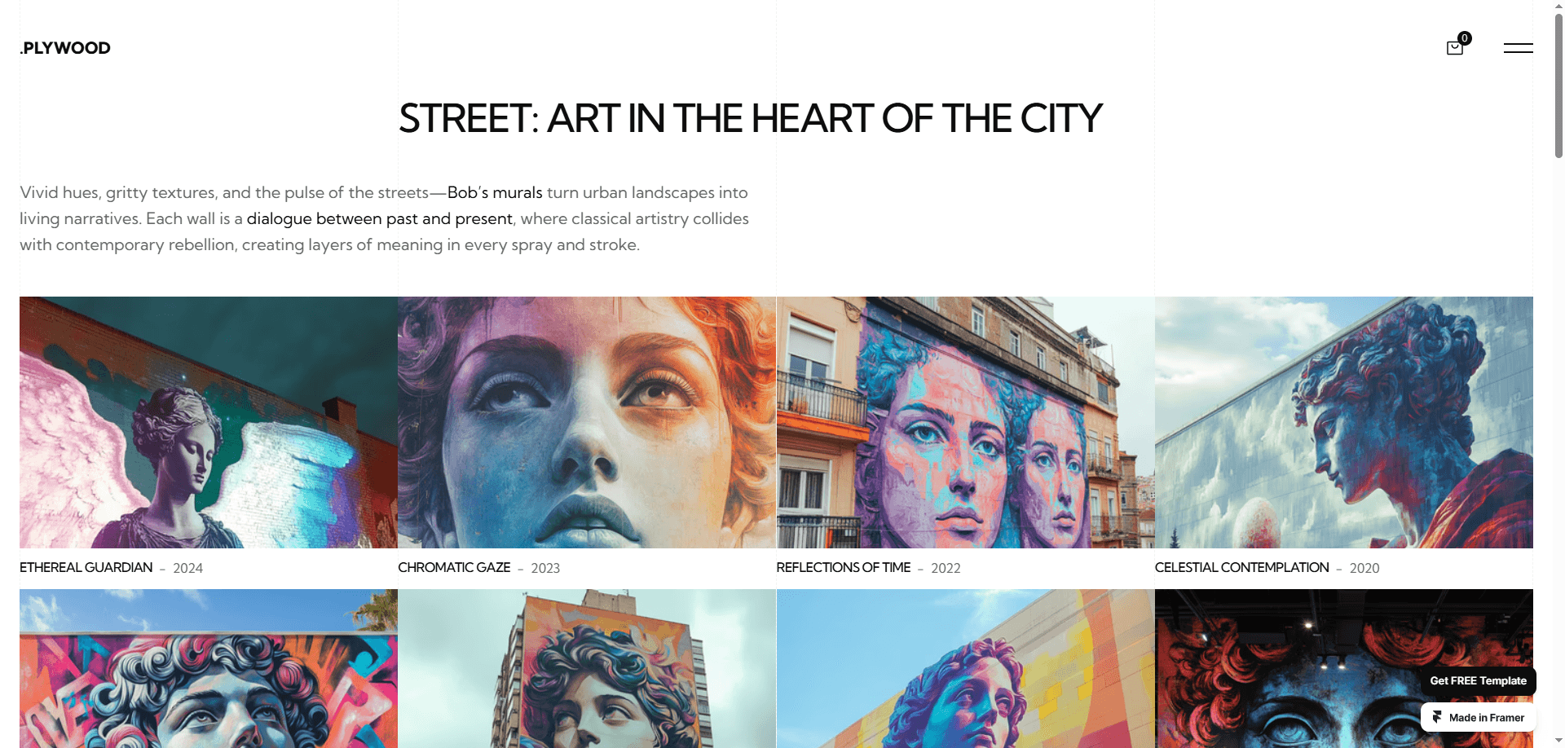Click the Get FREE Template button

tap(1478, 681)
